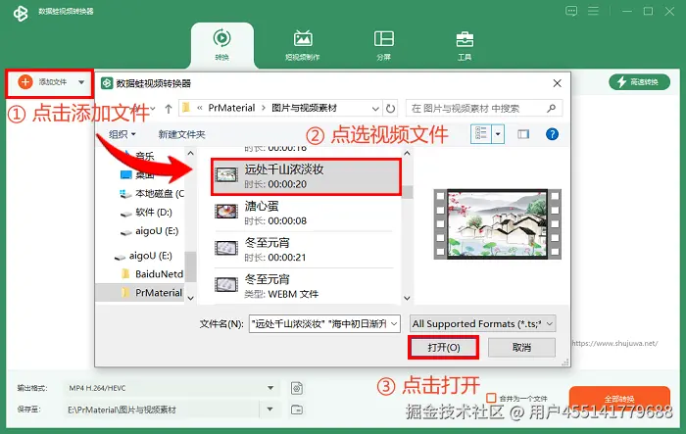Select 本地磁盘 (C:) drive
The height and width of the screenshot is (434, 686).
[152, 193]
